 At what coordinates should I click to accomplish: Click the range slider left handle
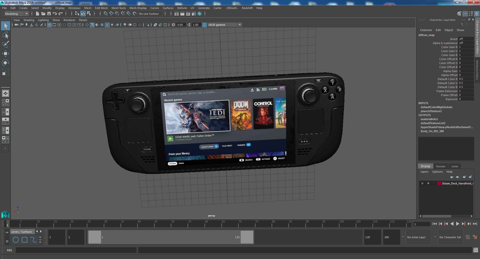95,237
